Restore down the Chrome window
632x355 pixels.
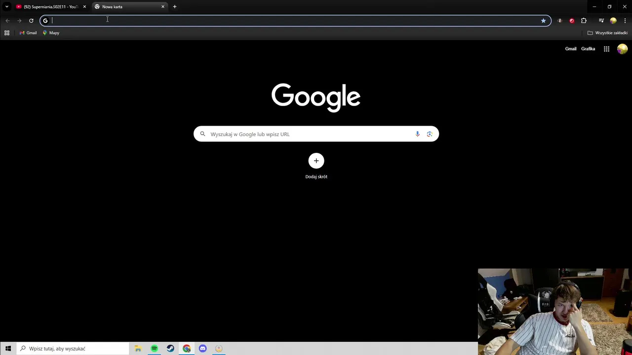point(609,7)
